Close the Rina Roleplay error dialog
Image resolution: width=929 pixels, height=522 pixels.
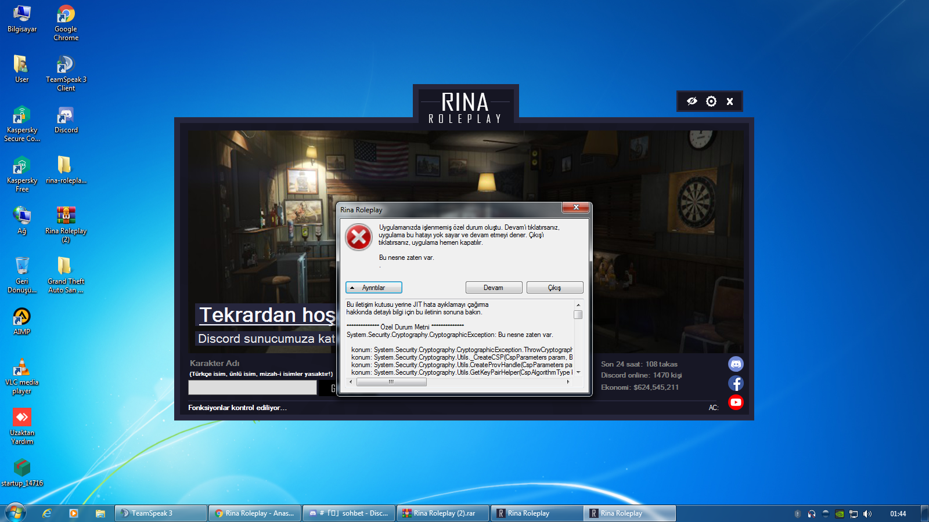coord(576,207)
